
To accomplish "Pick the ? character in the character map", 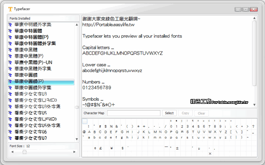I will (x=253, y=126).
